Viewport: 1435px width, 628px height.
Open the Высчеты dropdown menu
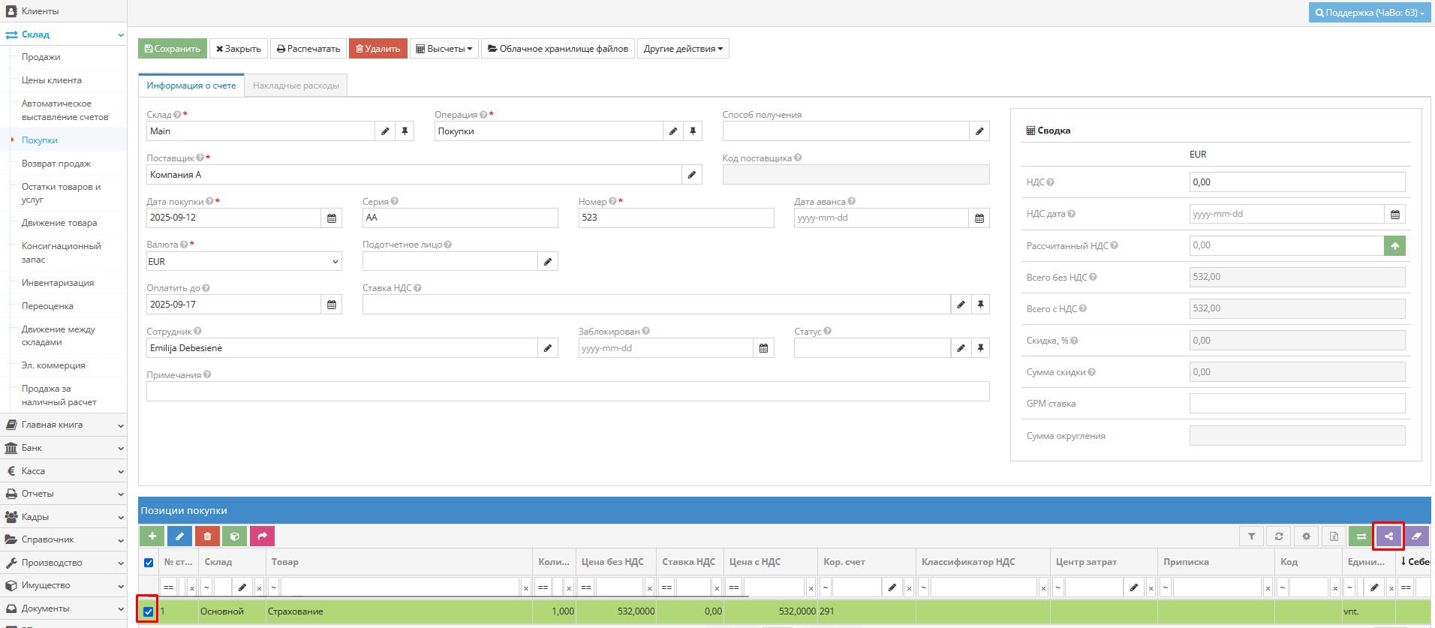point(444,49)
